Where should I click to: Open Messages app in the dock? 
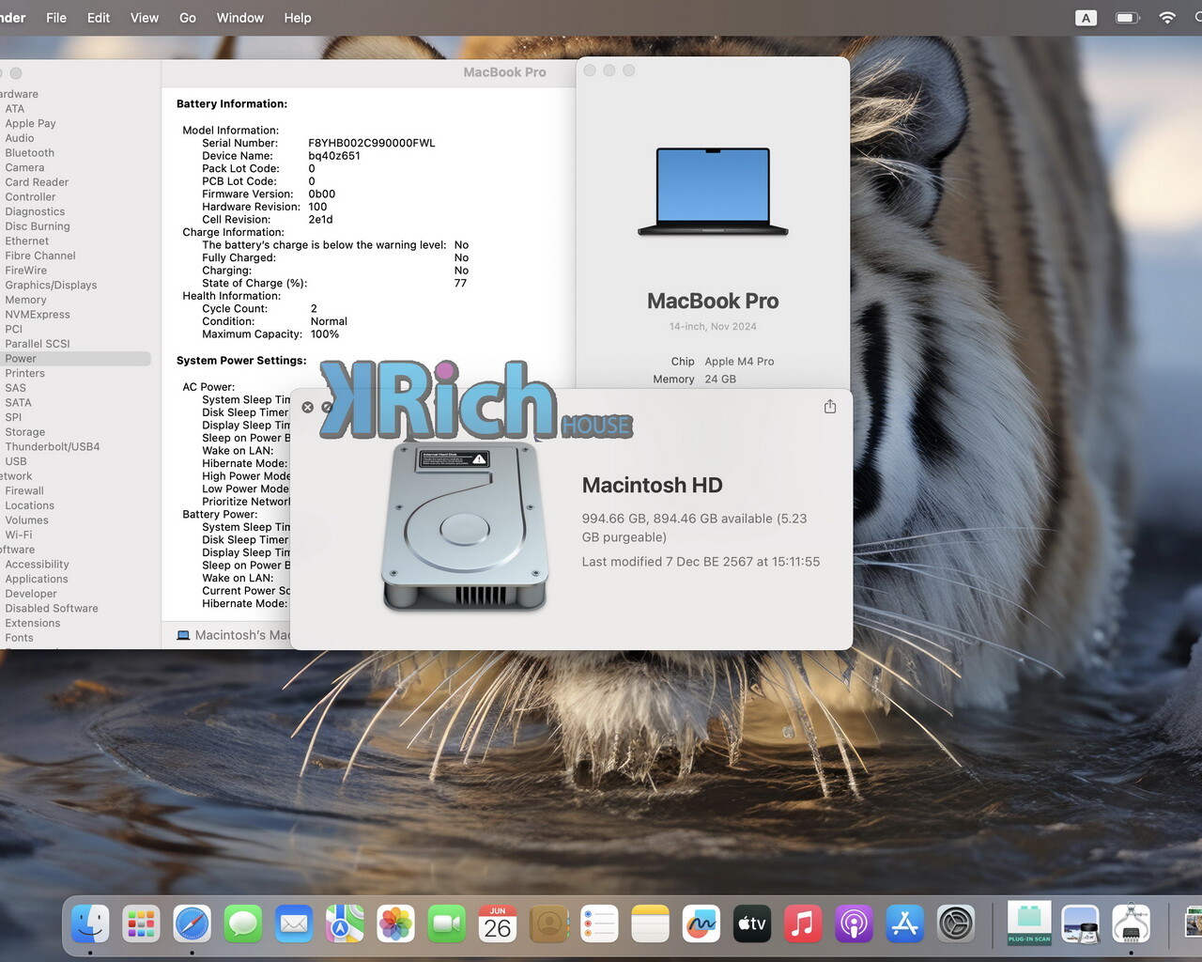click(x=243, y=924)
